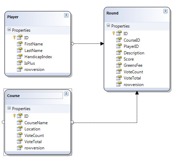
Task: Select the Location property text
Action: coord(32,129)
